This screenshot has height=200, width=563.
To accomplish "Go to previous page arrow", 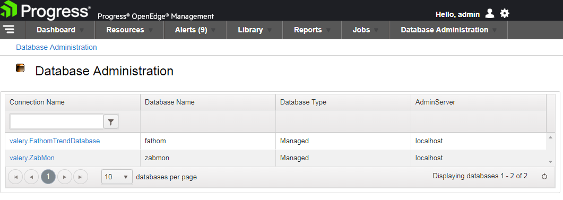I will (31, 177).
